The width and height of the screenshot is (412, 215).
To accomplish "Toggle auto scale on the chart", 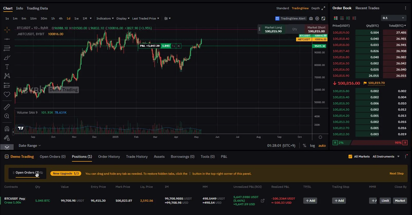I will click(x=322, y=145).
